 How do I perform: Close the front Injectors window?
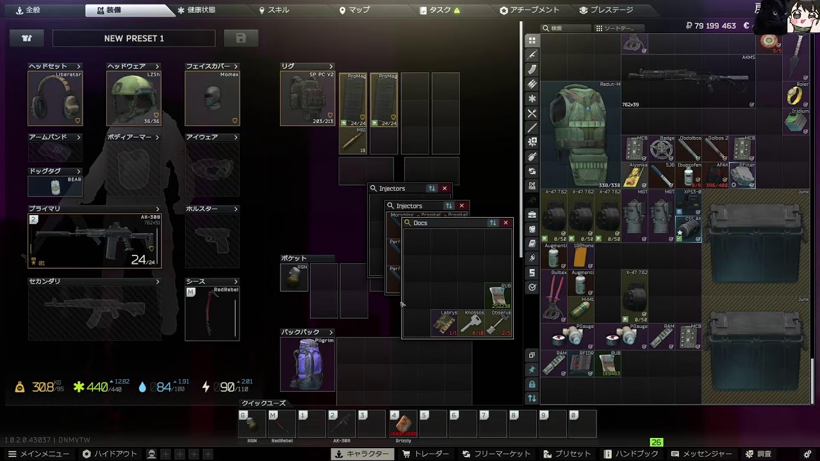[x=461, y=206]
